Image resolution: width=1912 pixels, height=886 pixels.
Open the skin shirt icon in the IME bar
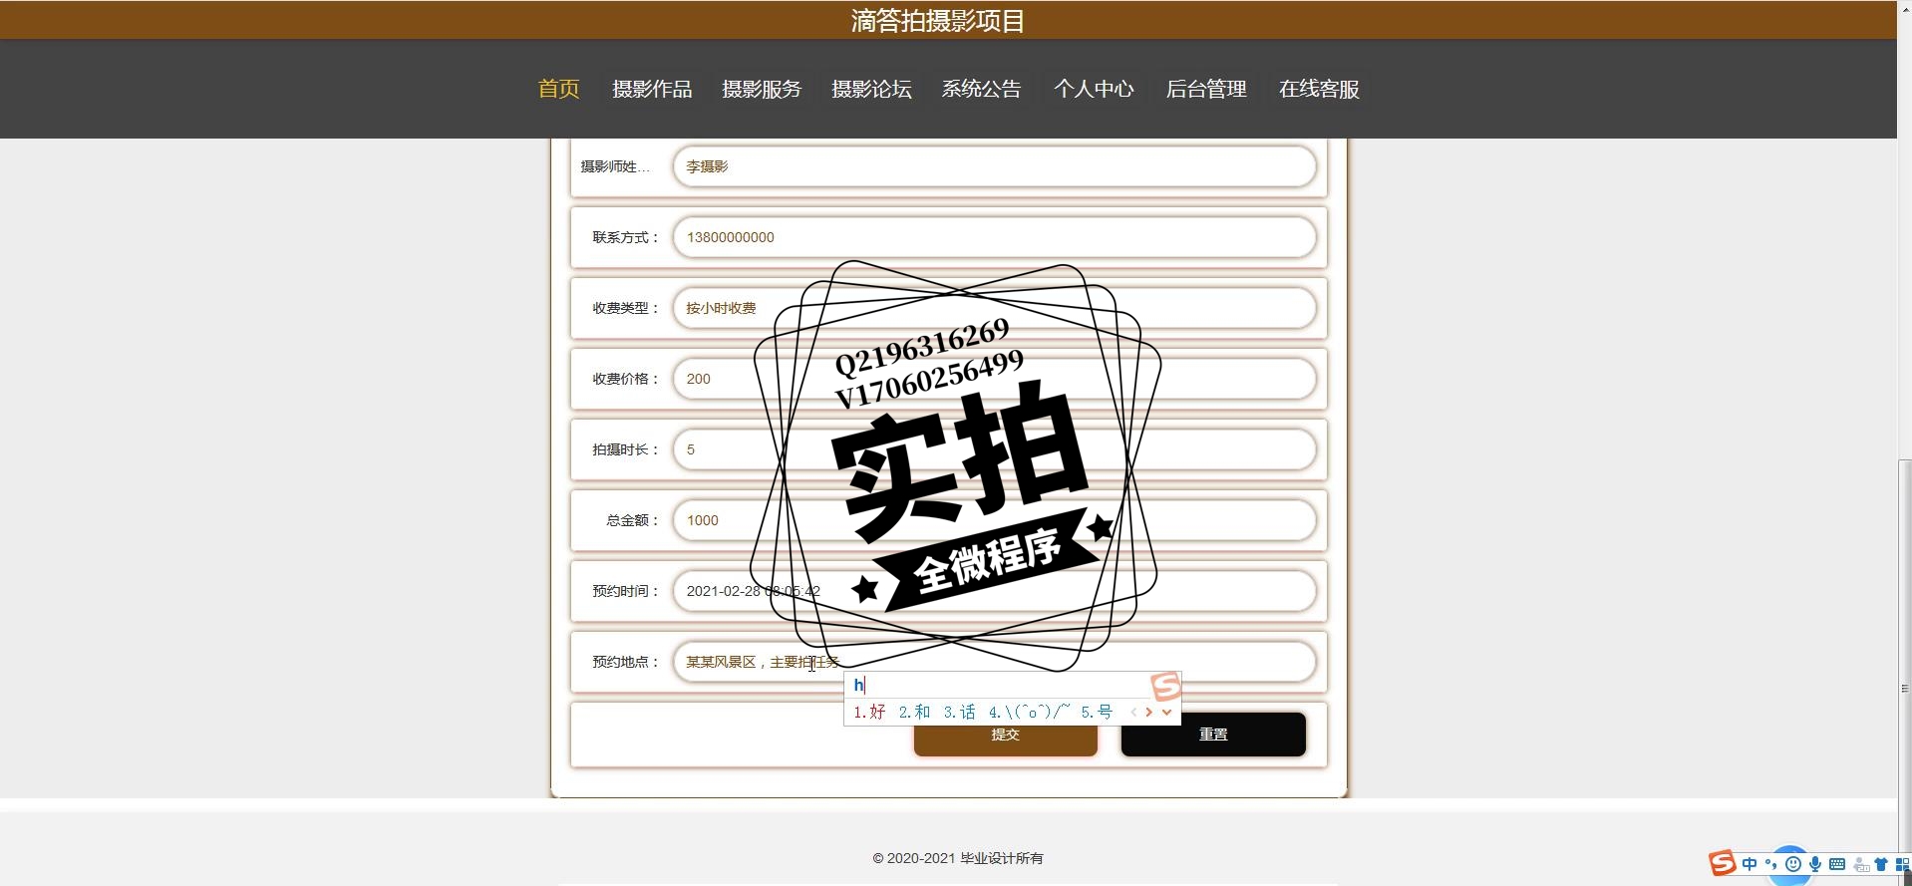pos(1881,864)
